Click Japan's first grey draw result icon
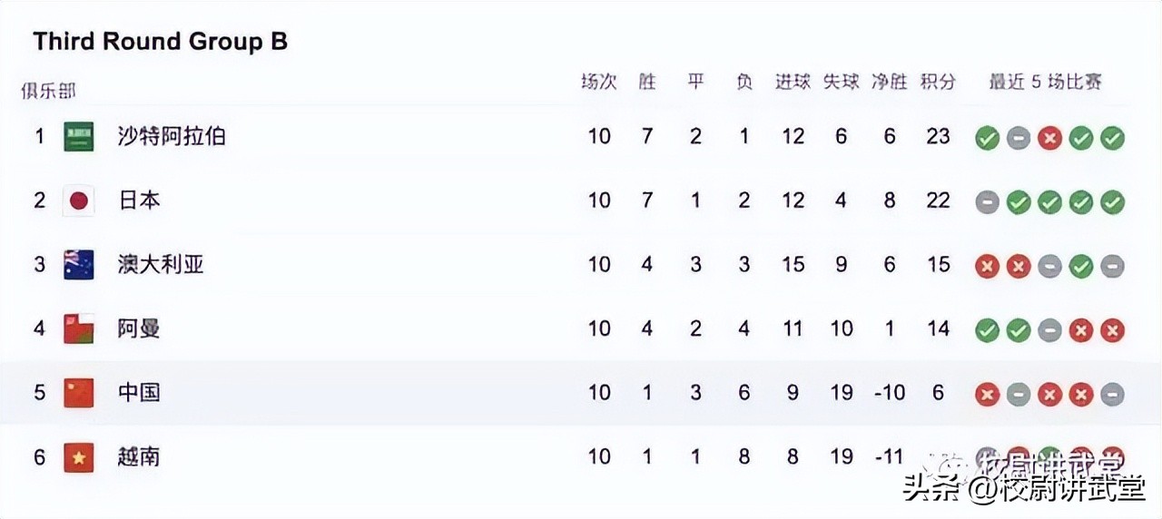Screen dimensions: 1162x519 pos(988,201)
